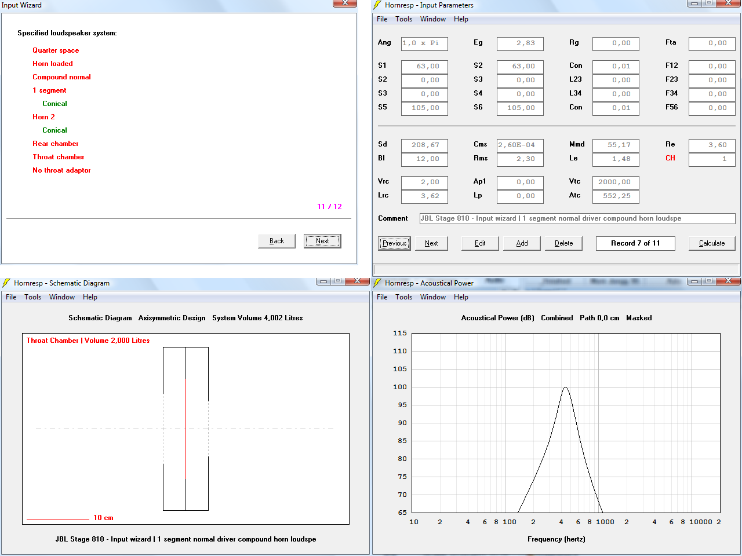742x556 pixels.
Task: Click Horn loaded in wizard list
Action: pyautogui.click(x=53, y=64)
